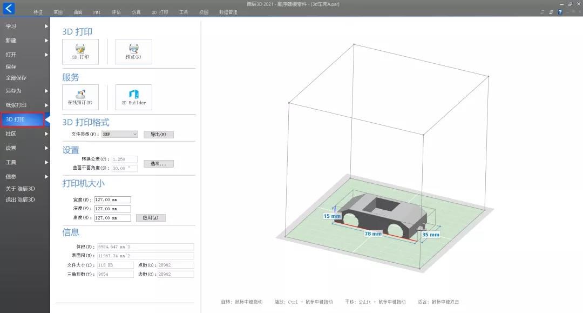Expand the 打开 submenu arrow
The height and width of the screenshot is (313, 583).
[46, 55]
